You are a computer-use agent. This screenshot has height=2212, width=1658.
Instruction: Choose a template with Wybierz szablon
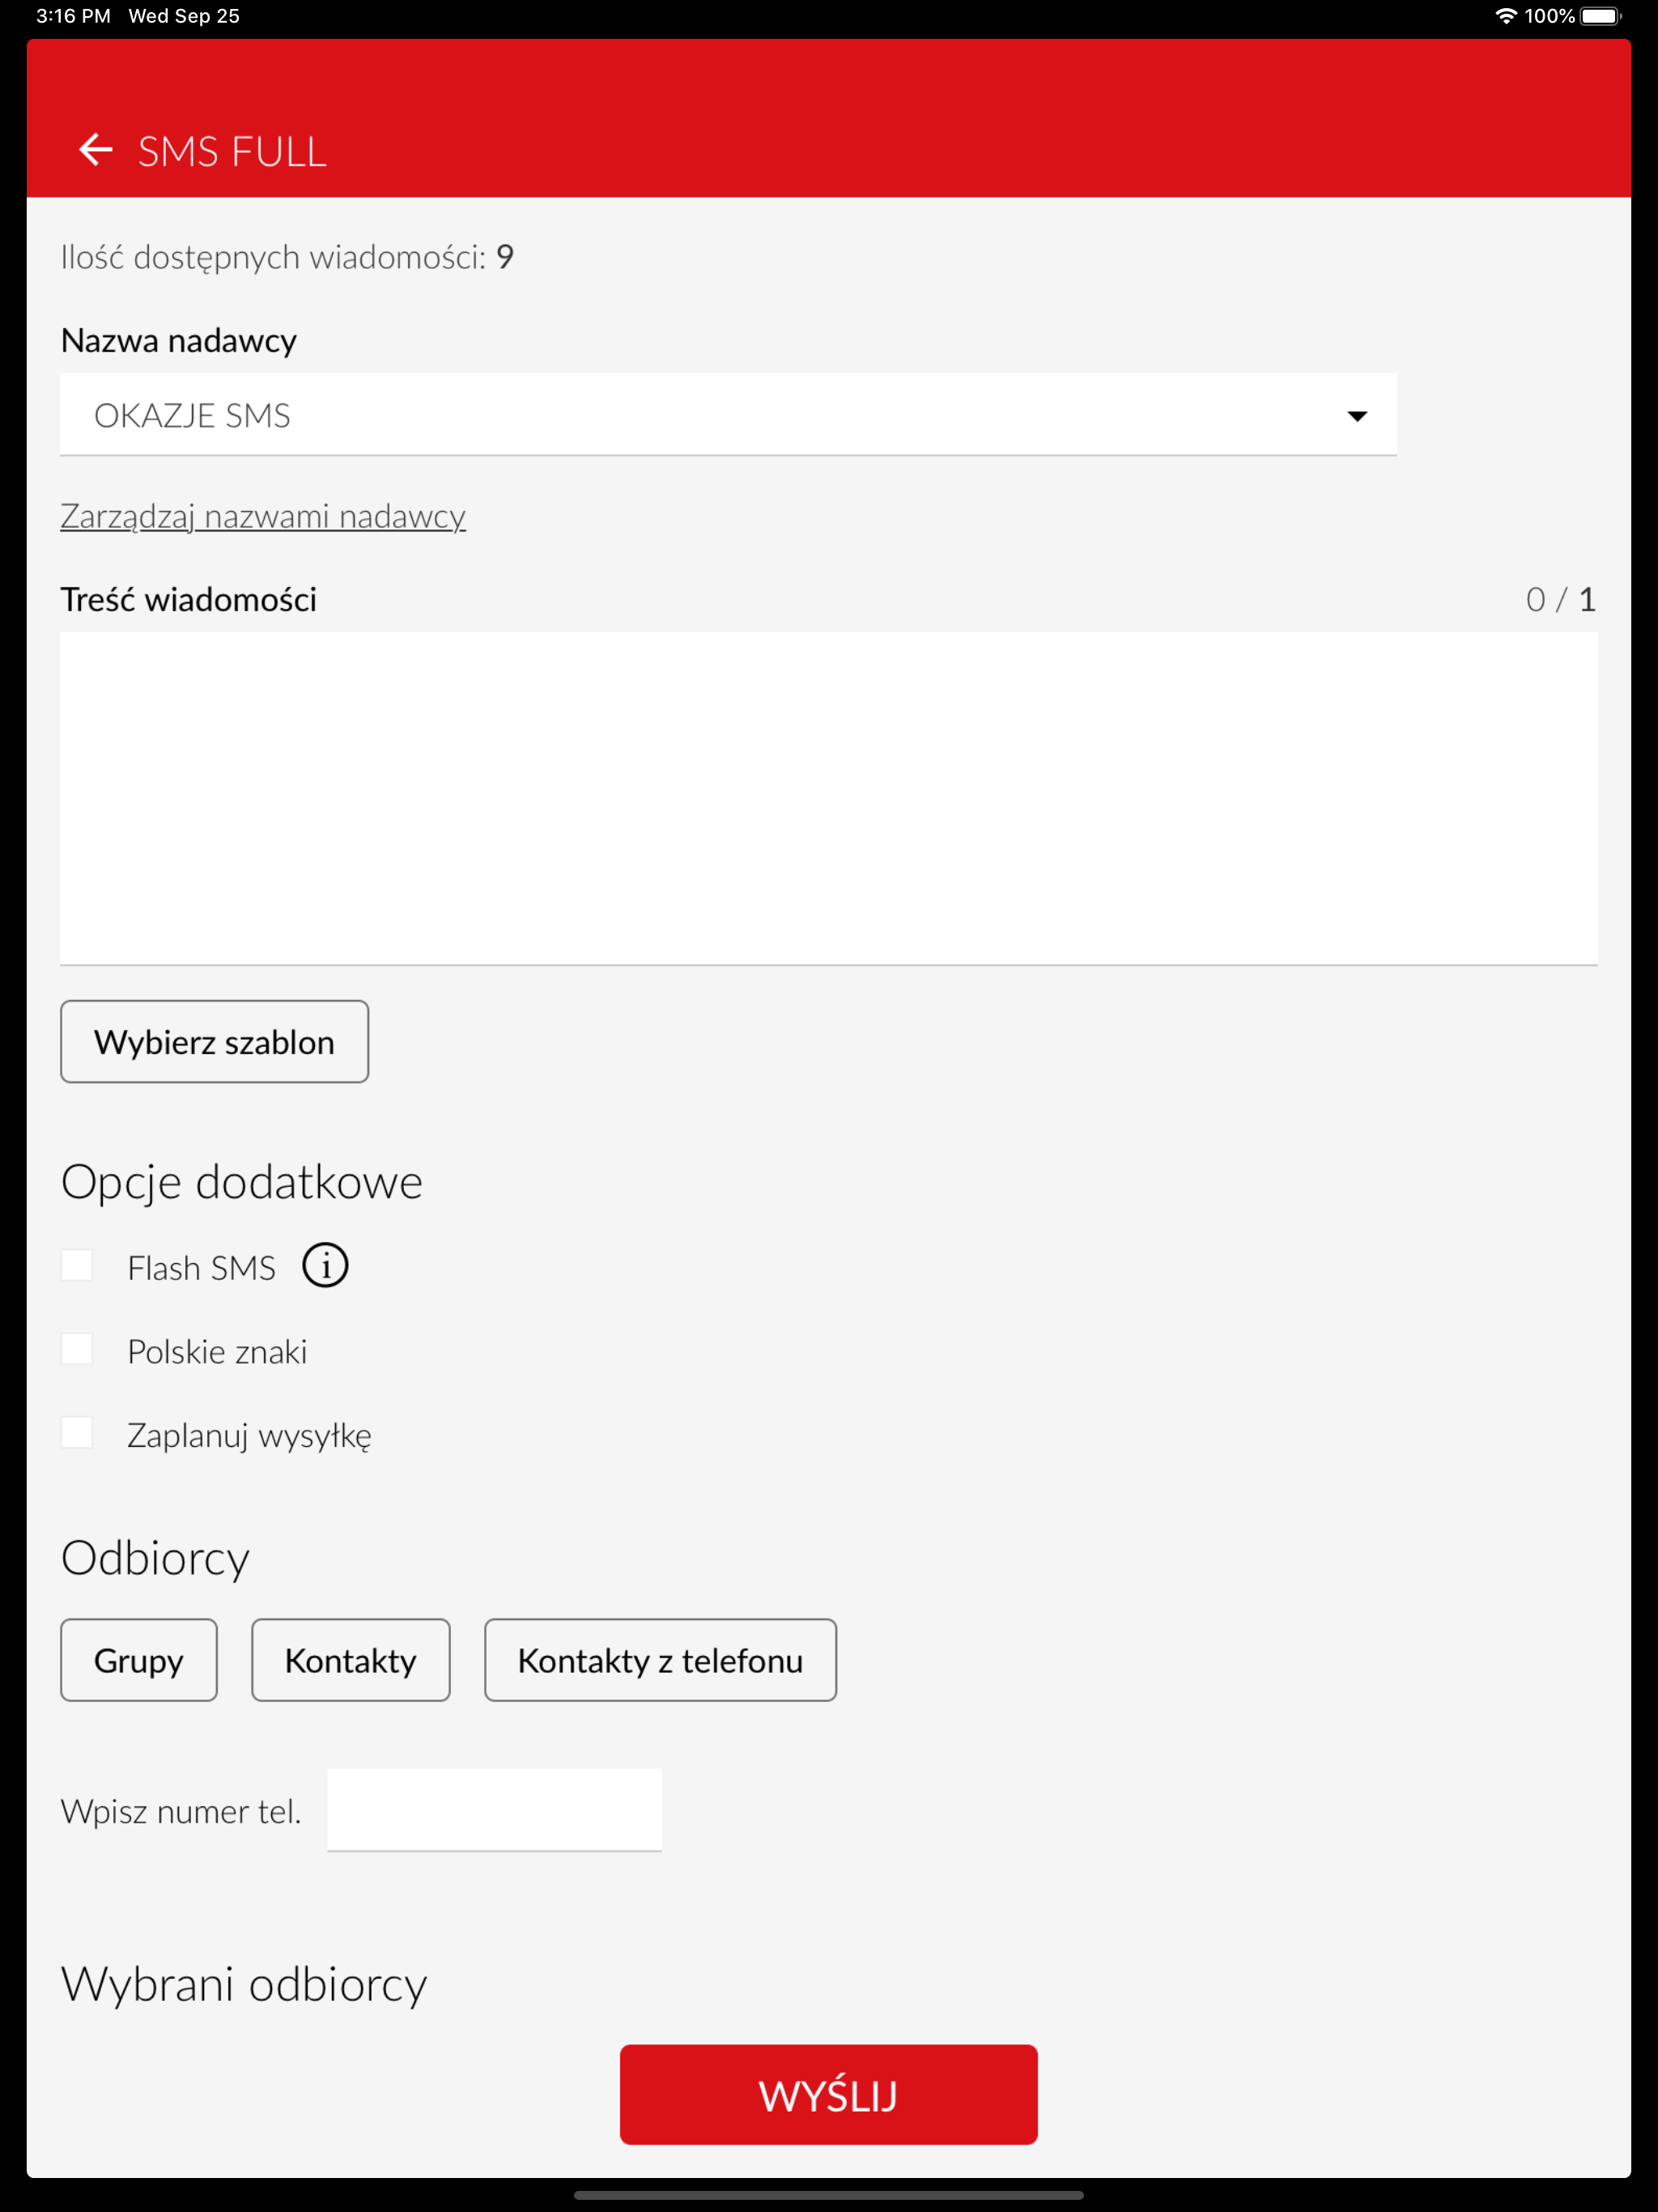[x=214, y=1042]
